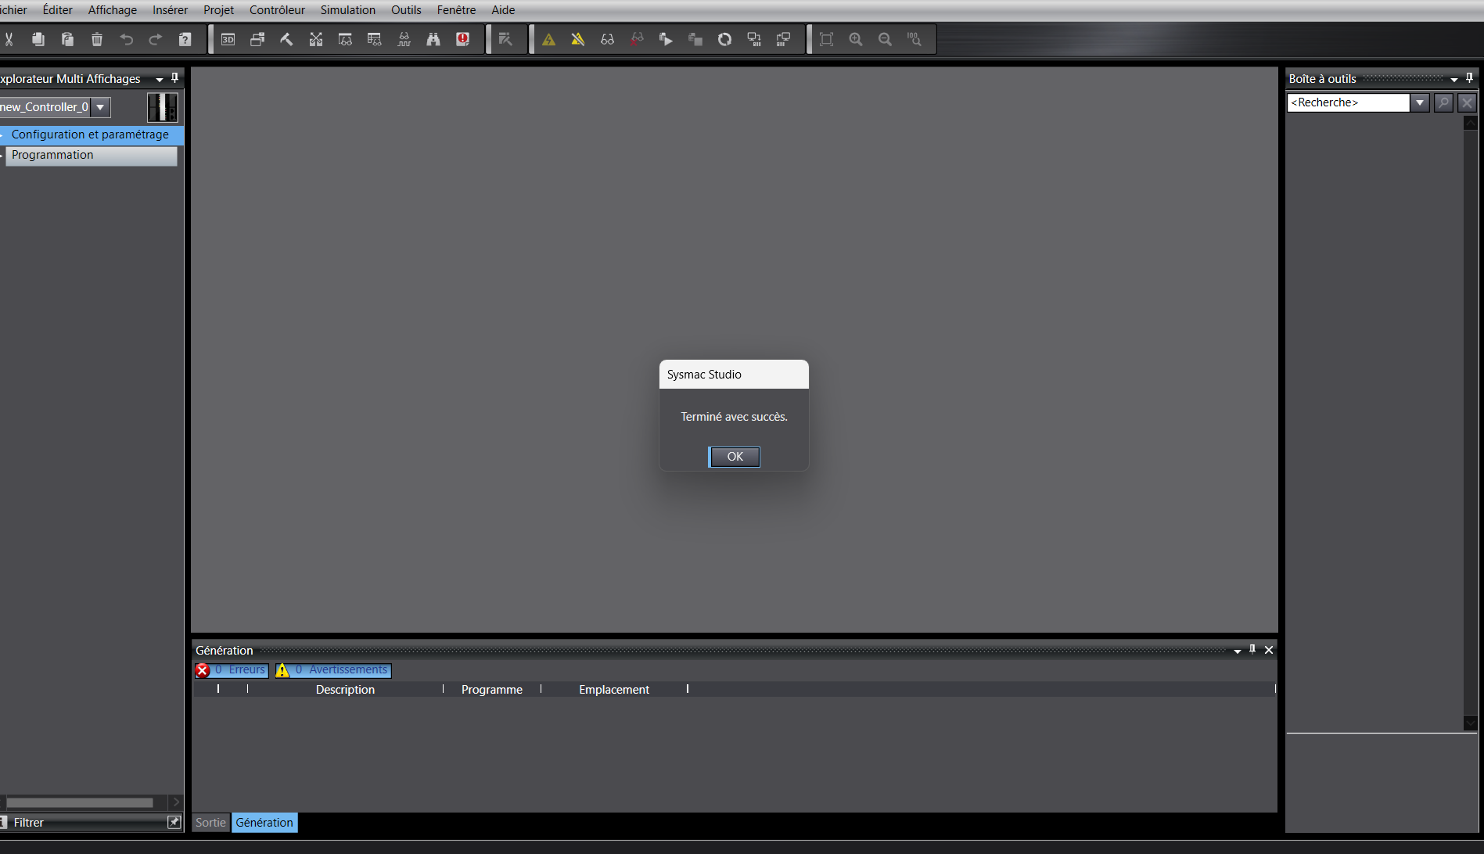Click the Delete trash icon in the toolbar
Viewport: 1484px width, 854px height.
[97, 39]
